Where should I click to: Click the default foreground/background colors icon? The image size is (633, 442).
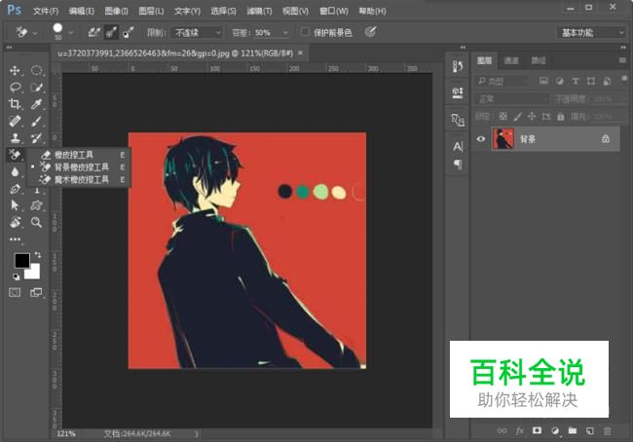tap(16, 276)
